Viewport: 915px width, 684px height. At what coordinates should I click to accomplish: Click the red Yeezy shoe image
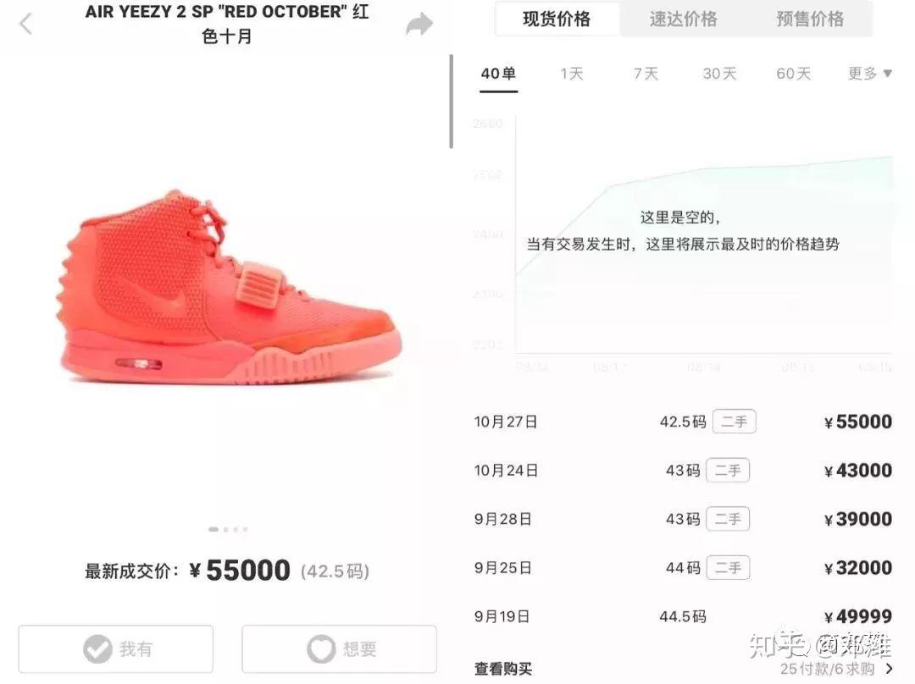point(230,287)
